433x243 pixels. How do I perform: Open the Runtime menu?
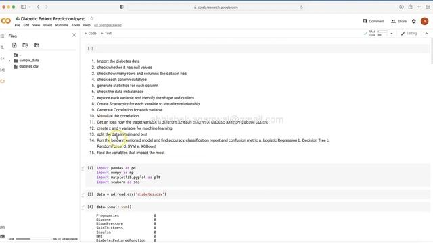[x=62, y=25]
